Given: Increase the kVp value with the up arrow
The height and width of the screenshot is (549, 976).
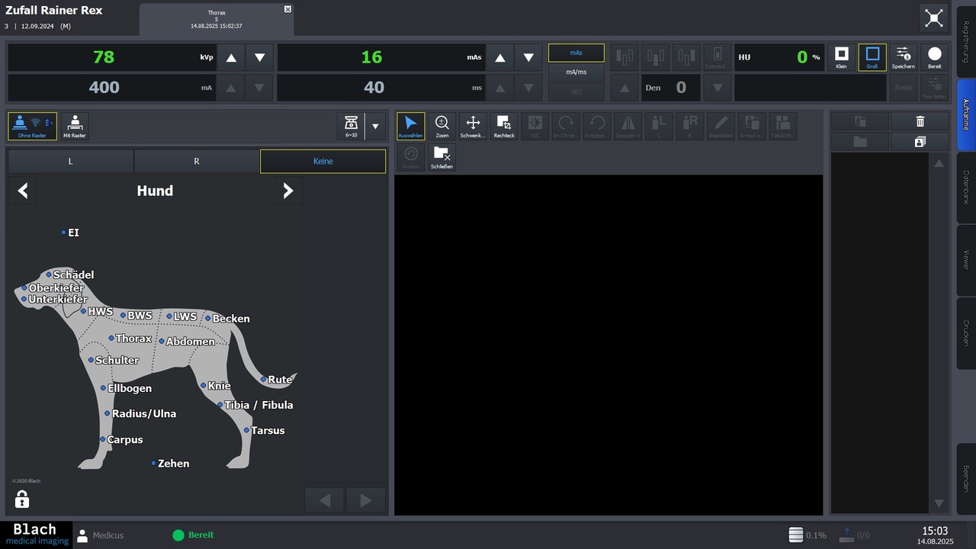Looking at the screenshot, I should (231, 58).
